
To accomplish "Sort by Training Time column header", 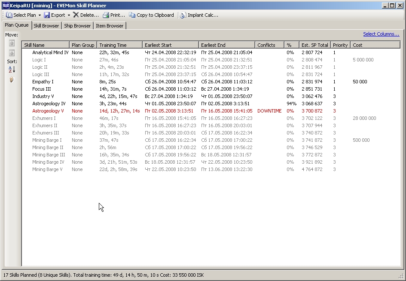I will pos(119,45).
